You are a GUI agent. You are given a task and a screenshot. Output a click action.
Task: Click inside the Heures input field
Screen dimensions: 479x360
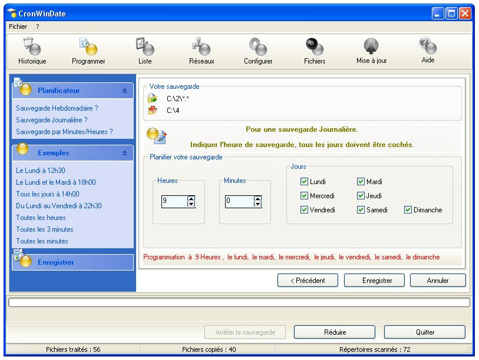coord(173,201)
